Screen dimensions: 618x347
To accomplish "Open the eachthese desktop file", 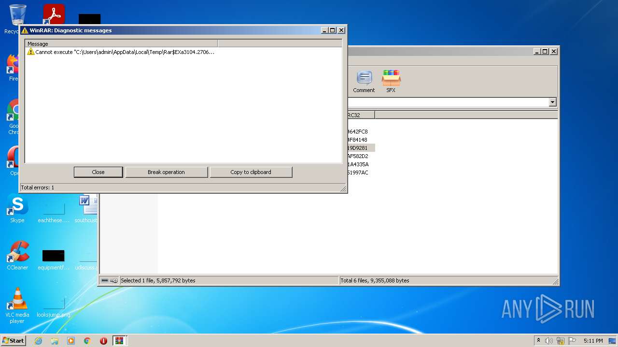I will pyautogui.click(x=54, y=212).
